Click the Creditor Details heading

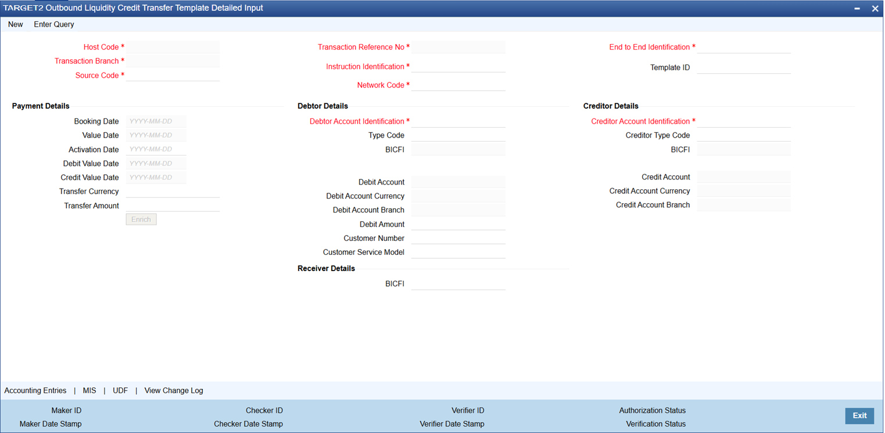[611, 106]
